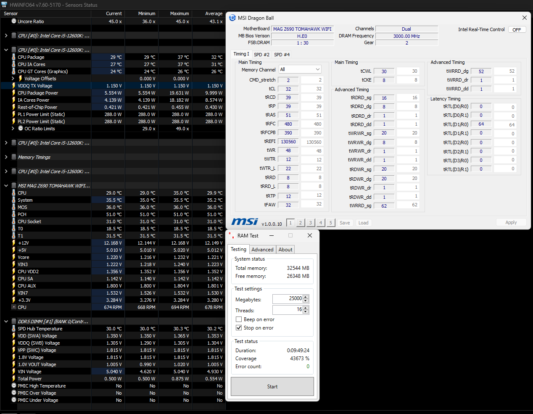The image size is (533, 414).
Task: Click the Start button in RAM Test
Action: coord(272,386)
